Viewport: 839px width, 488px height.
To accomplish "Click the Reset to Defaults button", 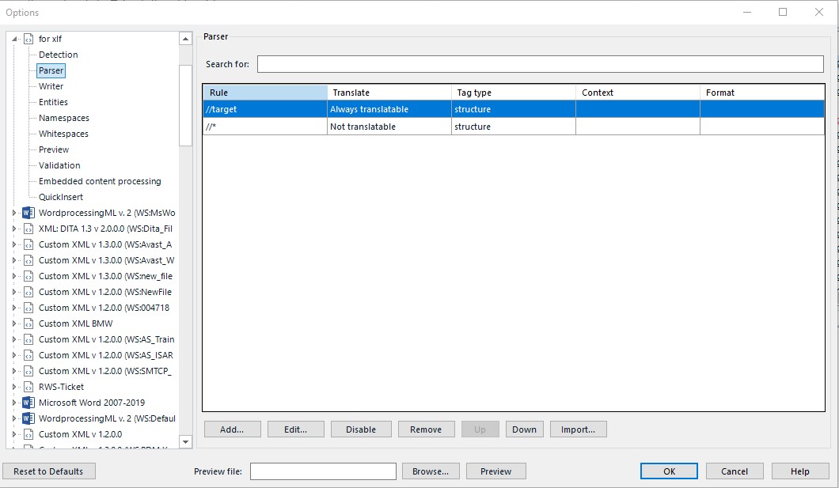I will click(51, 471).
